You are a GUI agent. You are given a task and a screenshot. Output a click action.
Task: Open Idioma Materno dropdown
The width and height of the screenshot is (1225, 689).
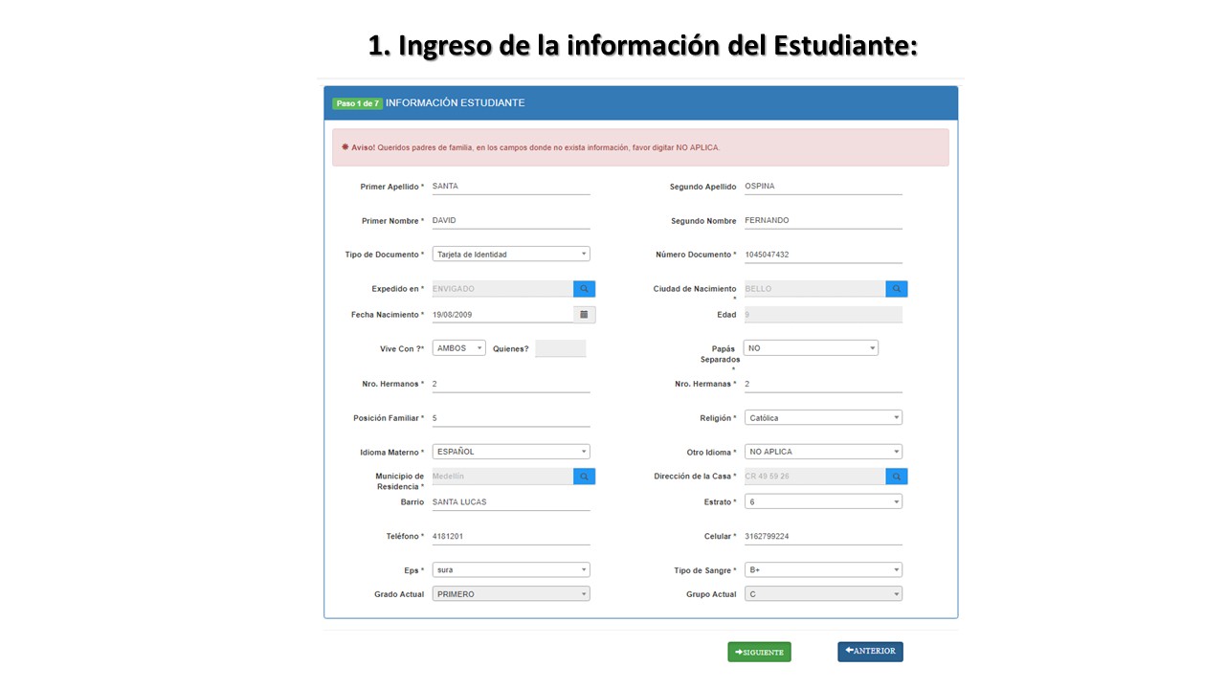511,452
